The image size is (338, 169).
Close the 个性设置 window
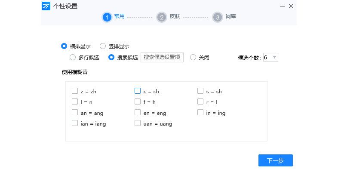tap(291, 6)
